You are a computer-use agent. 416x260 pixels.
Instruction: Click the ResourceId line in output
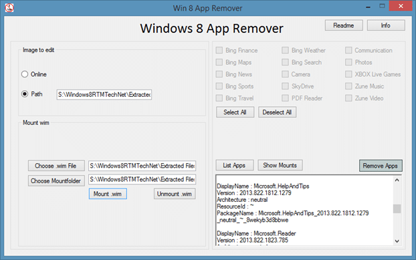[x=235, y=207]
